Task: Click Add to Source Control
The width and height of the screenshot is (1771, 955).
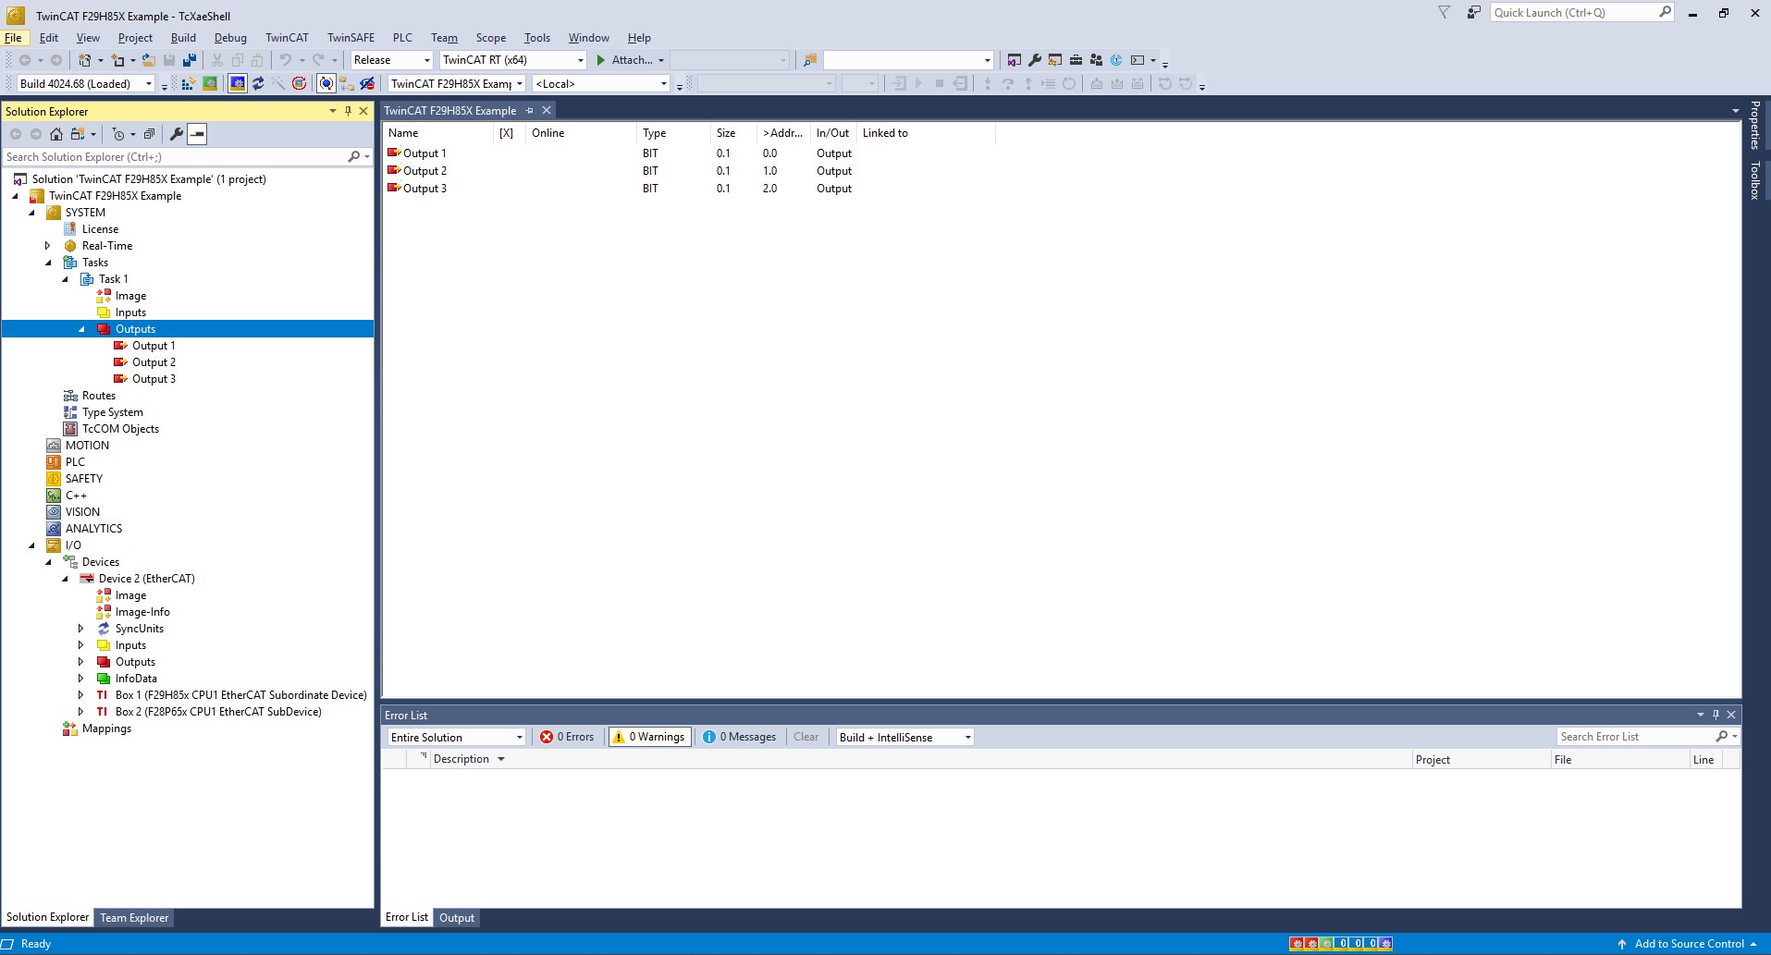Action: point(1688,944)
